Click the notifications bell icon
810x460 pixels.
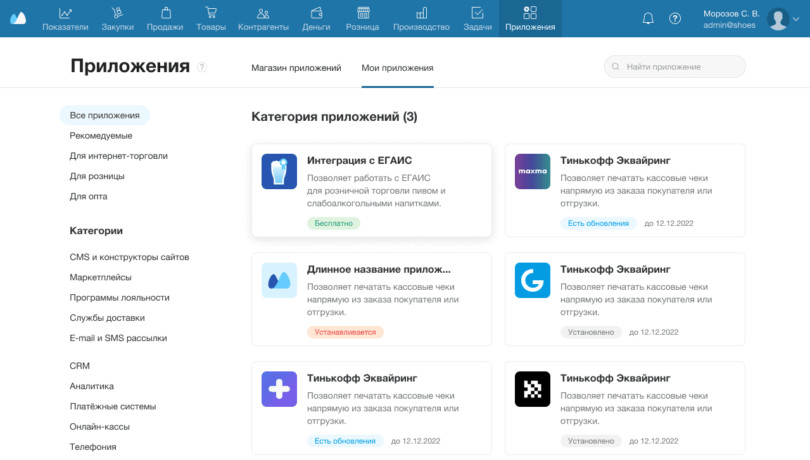(x=648, y=18)
